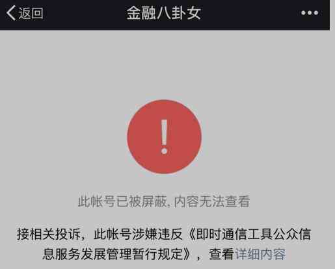
Task: Click blank gray area left of warning icon
Action: tap(63, 137)
